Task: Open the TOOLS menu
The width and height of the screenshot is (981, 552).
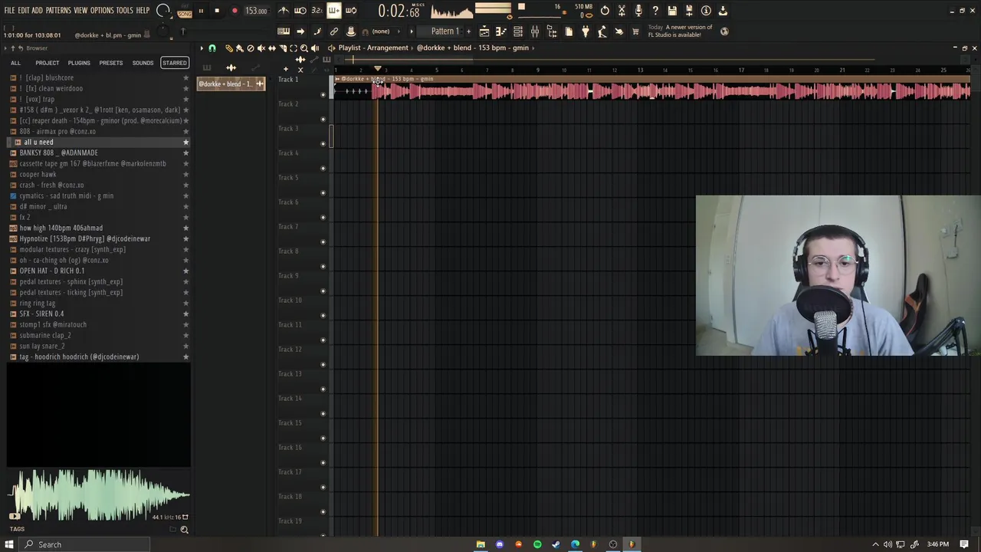Action: click(x=125, y=11)
